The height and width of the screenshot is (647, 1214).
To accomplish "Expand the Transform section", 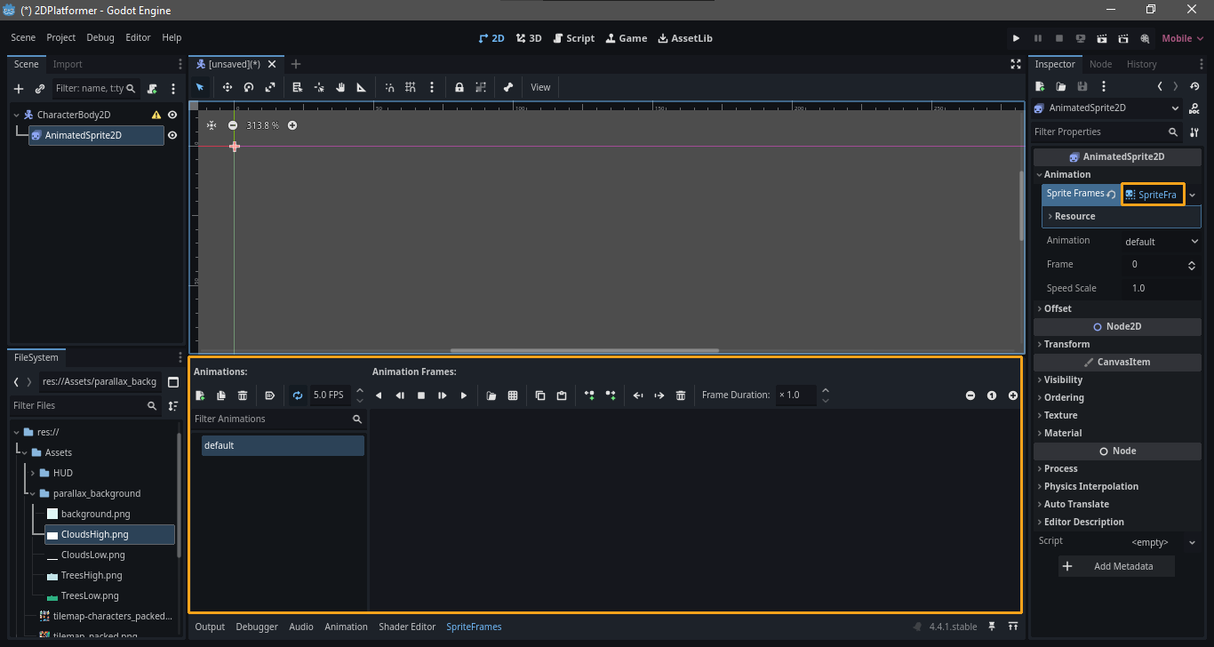I will (1066, 344).
